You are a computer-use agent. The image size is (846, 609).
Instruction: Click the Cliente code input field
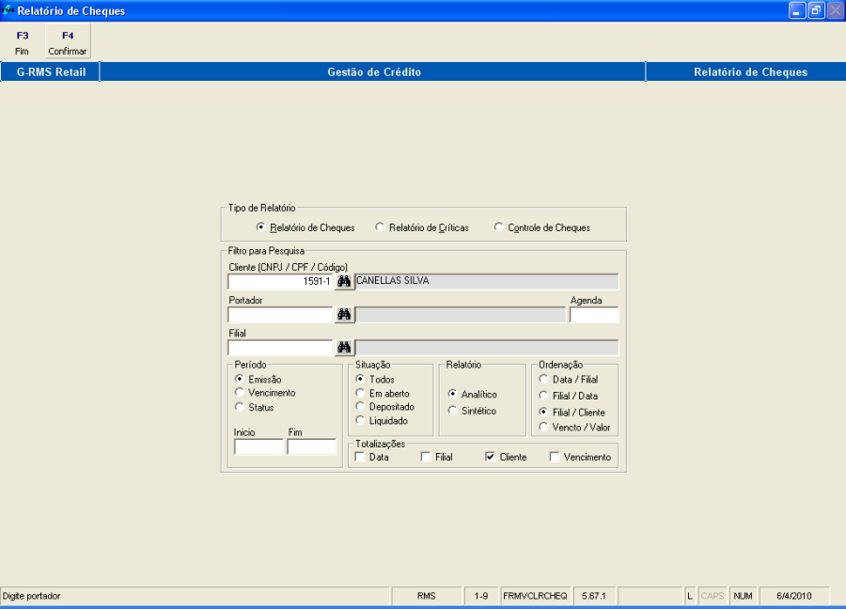click(280, 282)
